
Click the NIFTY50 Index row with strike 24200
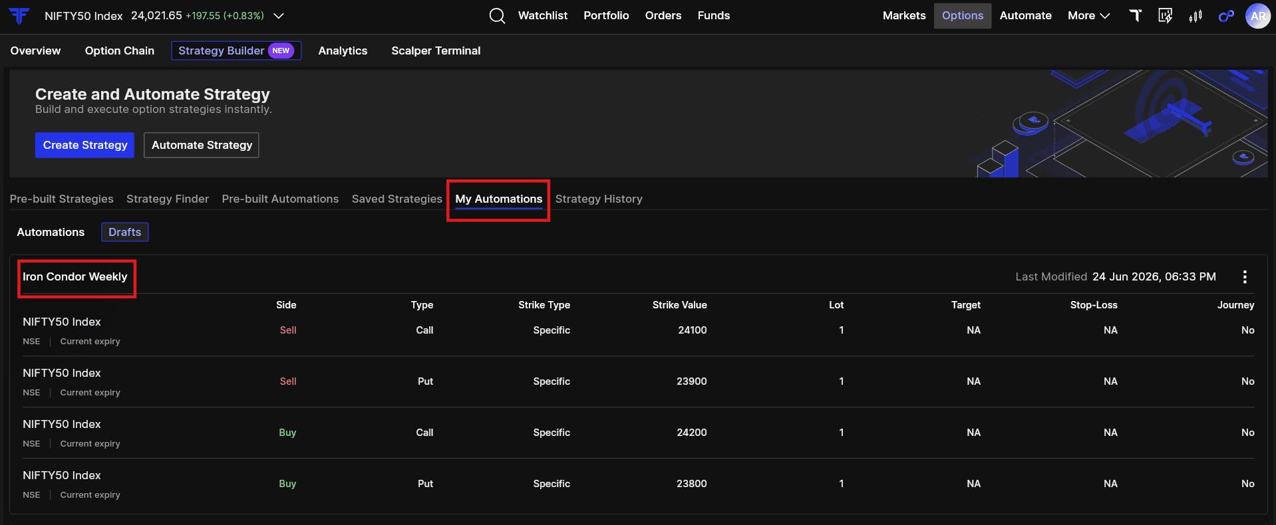(638, 433)
